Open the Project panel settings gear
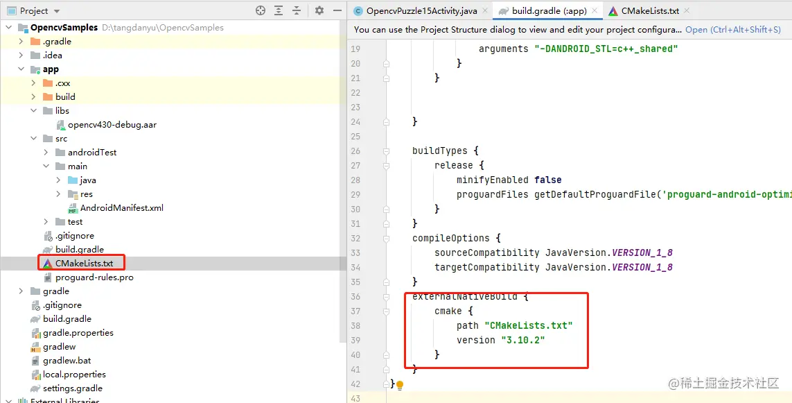This screenshot has width=792, height=403. (x=319, y=10)
